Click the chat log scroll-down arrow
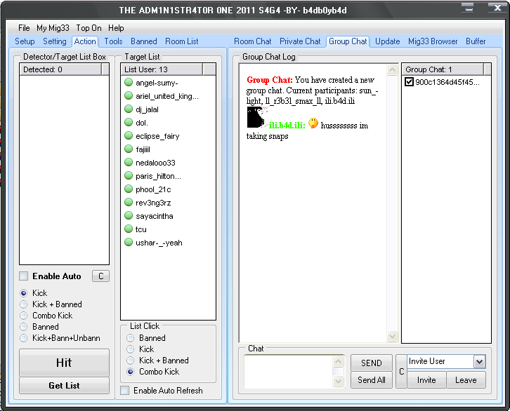This screenshot has height=411, width=510. tap(392, 336)
